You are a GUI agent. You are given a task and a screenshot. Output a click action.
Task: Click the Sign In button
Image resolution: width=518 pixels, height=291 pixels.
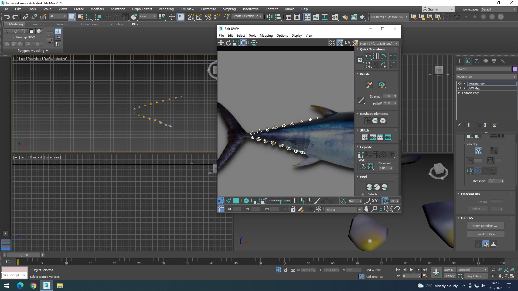438,9
